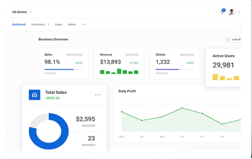252x159 pixels.
Task: Open the notifications bell icon
Action: click(x=222, y=12)
